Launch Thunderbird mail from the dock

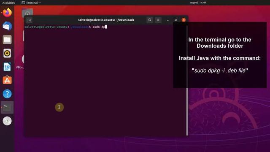(x=7, y=26)
